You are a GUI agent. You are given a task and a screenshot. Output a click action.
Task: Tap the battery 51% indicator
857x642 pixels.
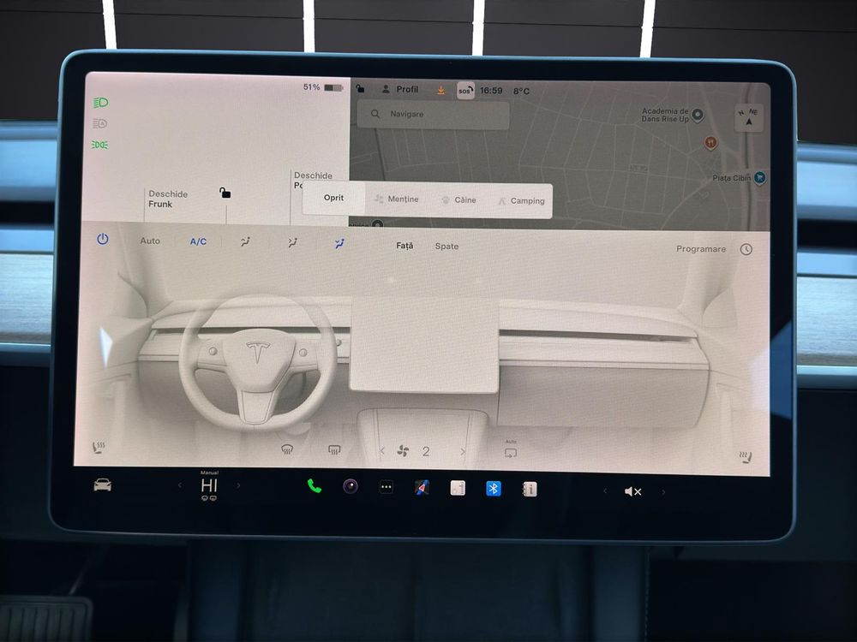tap(322, 87)
